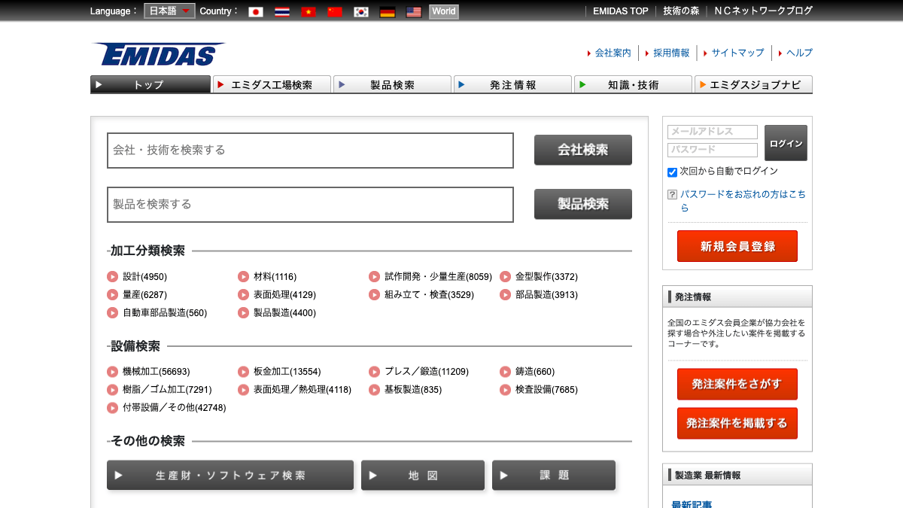Select the Japan flag icon

(x=256, y=11)
